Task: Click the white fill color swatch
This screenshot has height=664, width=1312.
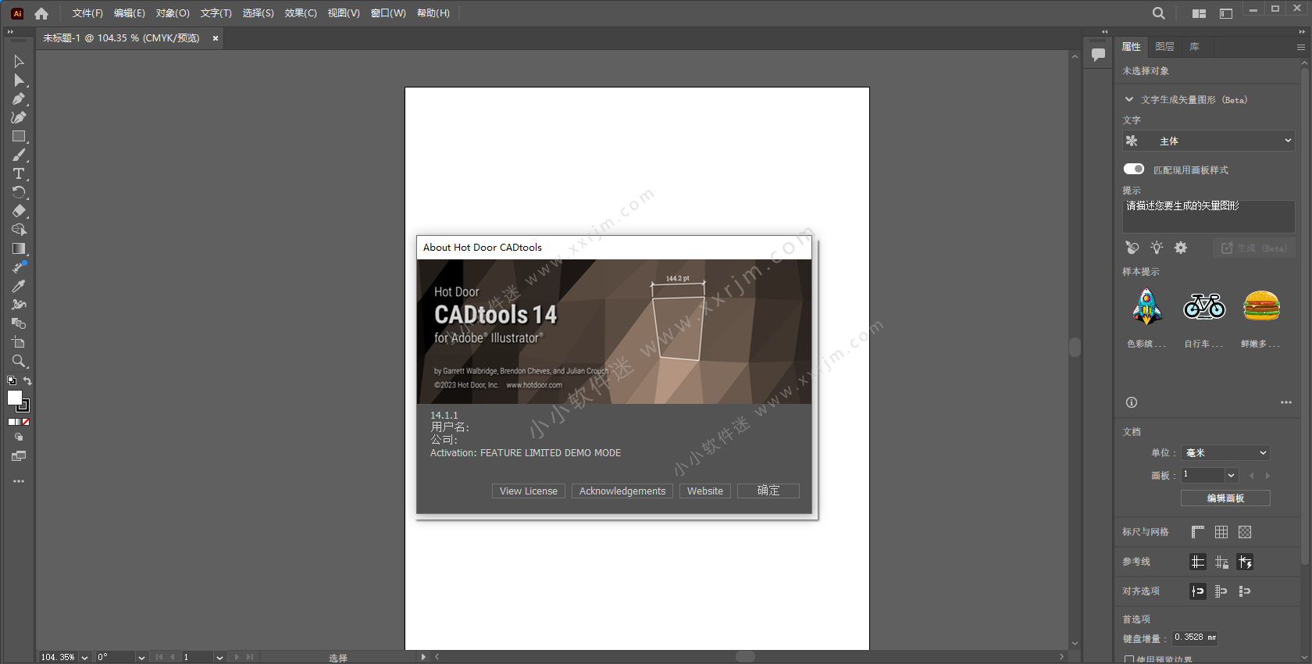Action: click(x=15, y=398)
